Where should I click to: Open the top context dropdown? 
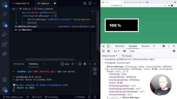pos(116,51)
